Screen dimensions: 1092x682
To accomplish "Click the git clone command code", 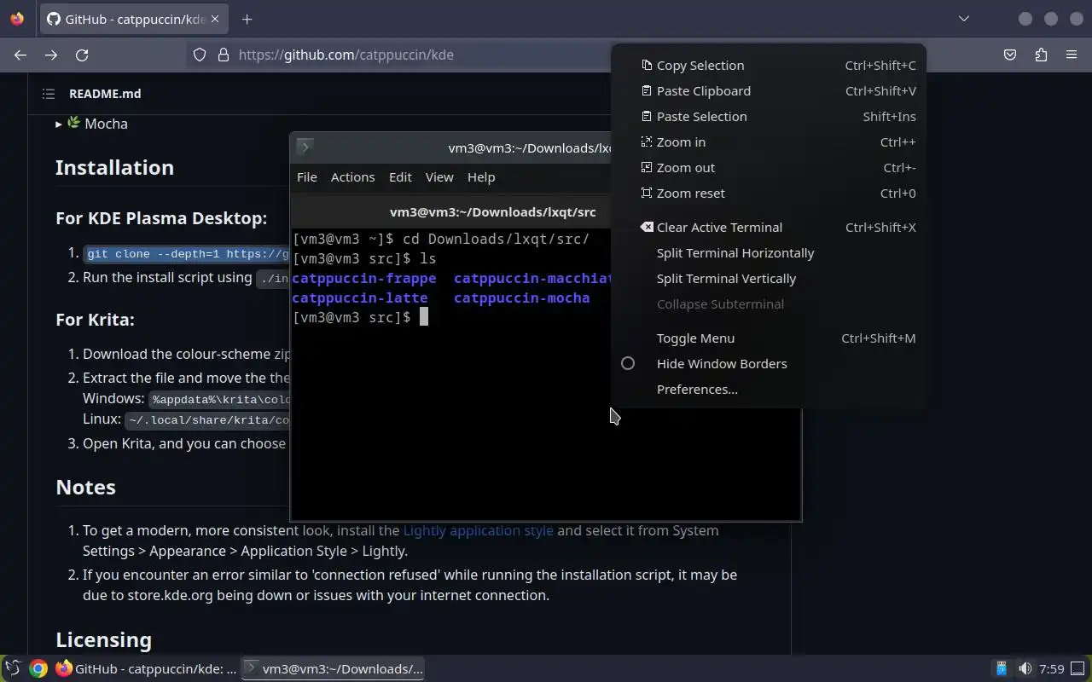I will (x=188, y=254).
